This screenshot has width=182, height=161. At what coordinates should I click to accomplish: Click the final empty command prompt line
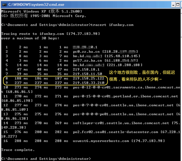(46, 159)
